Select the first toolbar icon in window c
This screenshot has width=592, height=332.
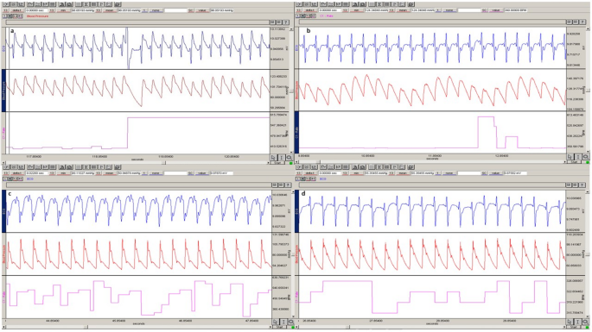(6, 167)
